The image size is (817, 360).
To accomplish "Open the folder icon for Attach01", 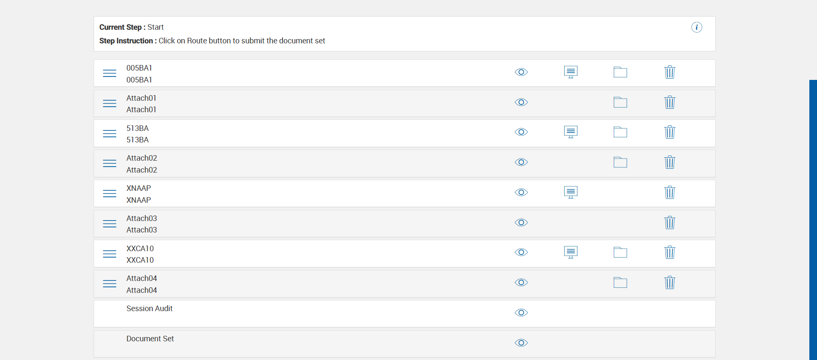I will pyautogui.click(x=620, y=102).
